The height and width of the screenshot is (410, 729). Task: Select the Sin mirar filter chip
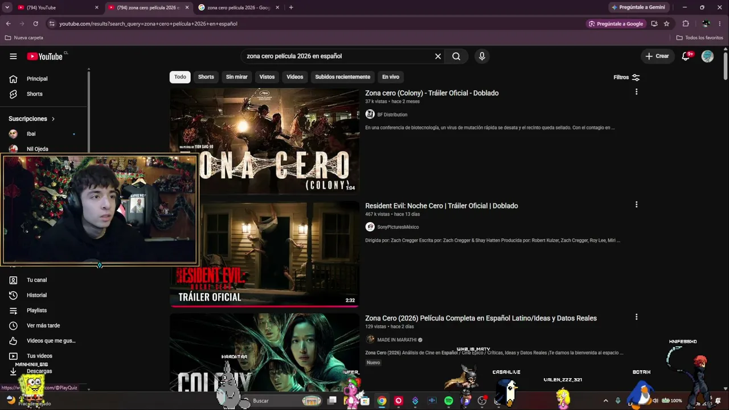tap(237, 77)
